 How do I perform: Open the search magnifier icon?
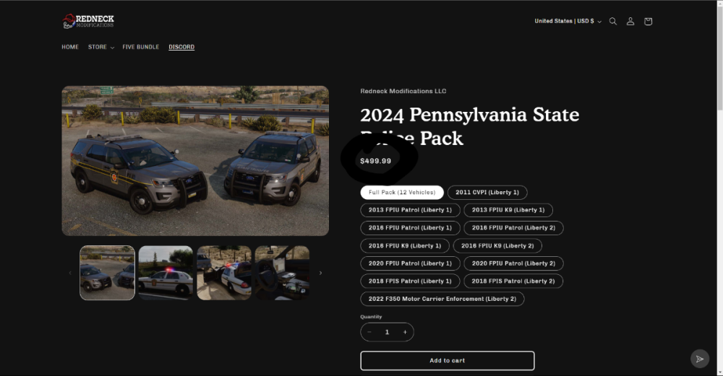click(x=613, y=21)
